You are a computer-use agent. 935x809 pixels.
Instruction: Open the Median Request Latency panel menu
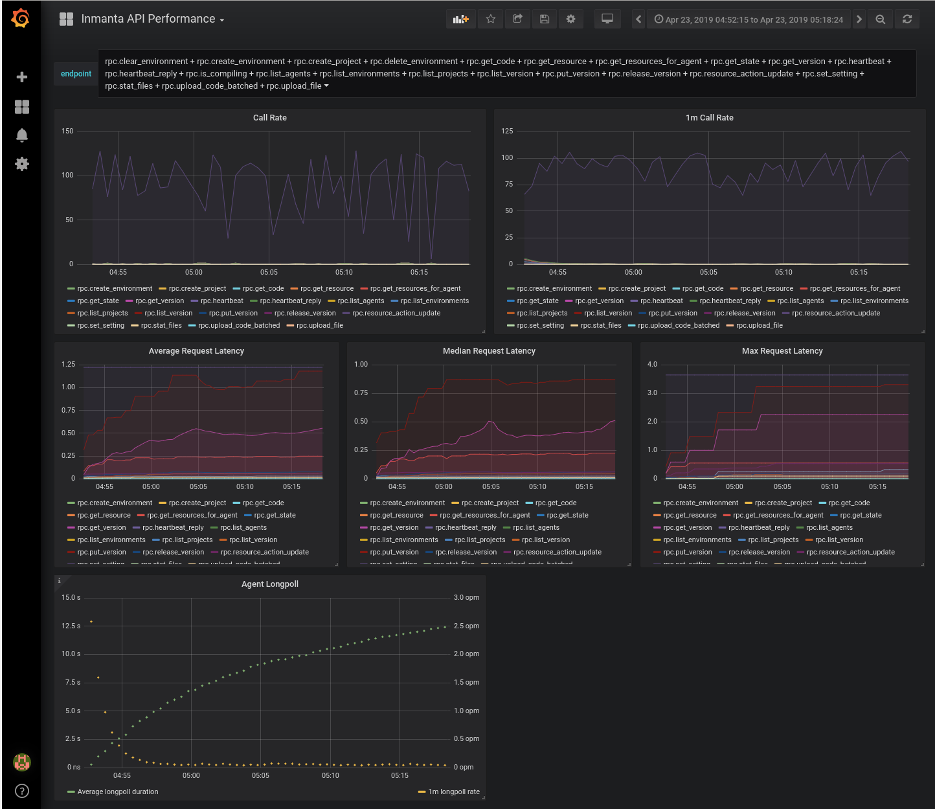pos(490,351)
